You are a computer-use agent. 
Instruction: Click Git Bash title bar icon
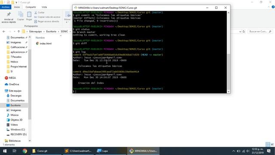pos(76,8)
